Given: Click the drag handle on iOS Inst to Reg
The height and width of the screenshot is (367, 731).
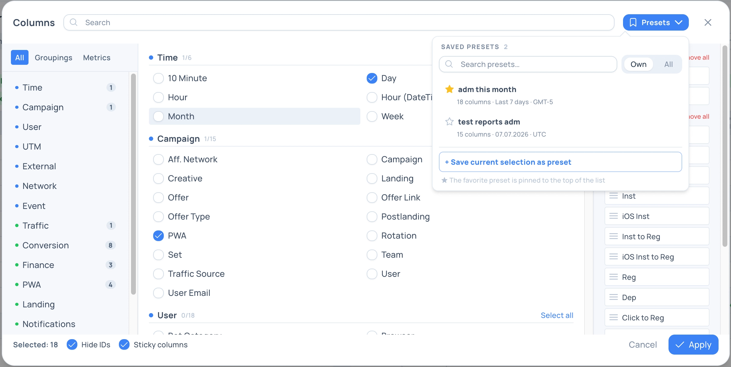Looking at the screenshot, I should click(x=613, y=257).
